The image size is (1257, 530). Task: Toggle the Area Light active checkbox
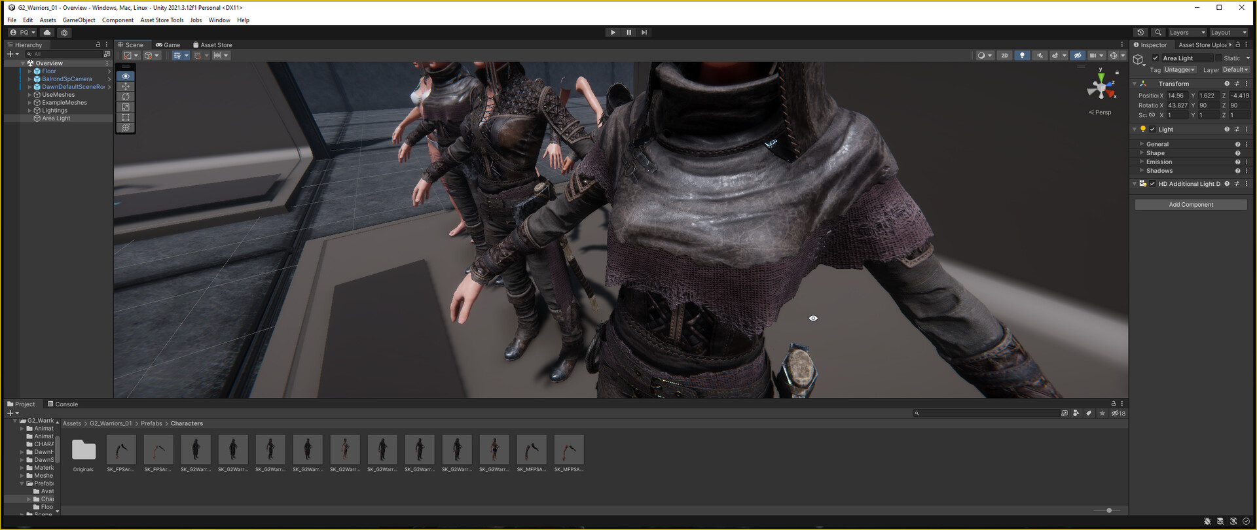[x=1156, y=58]
